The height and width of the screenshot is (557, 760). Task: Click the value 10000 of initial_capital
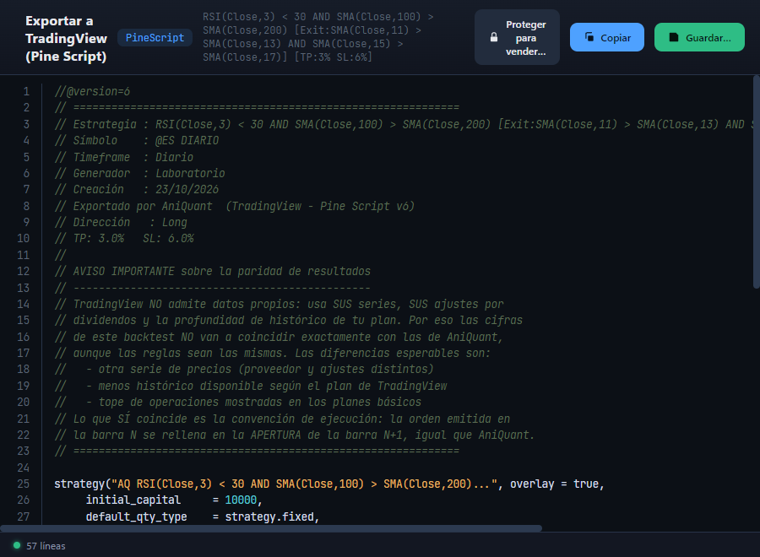point(241,500)
